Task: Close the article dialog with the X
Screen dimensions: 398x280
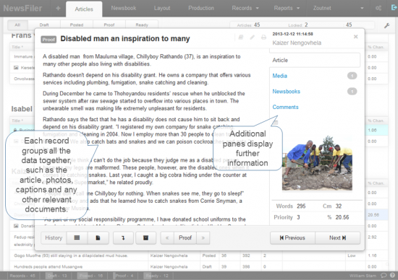Action: pos(355,37)
